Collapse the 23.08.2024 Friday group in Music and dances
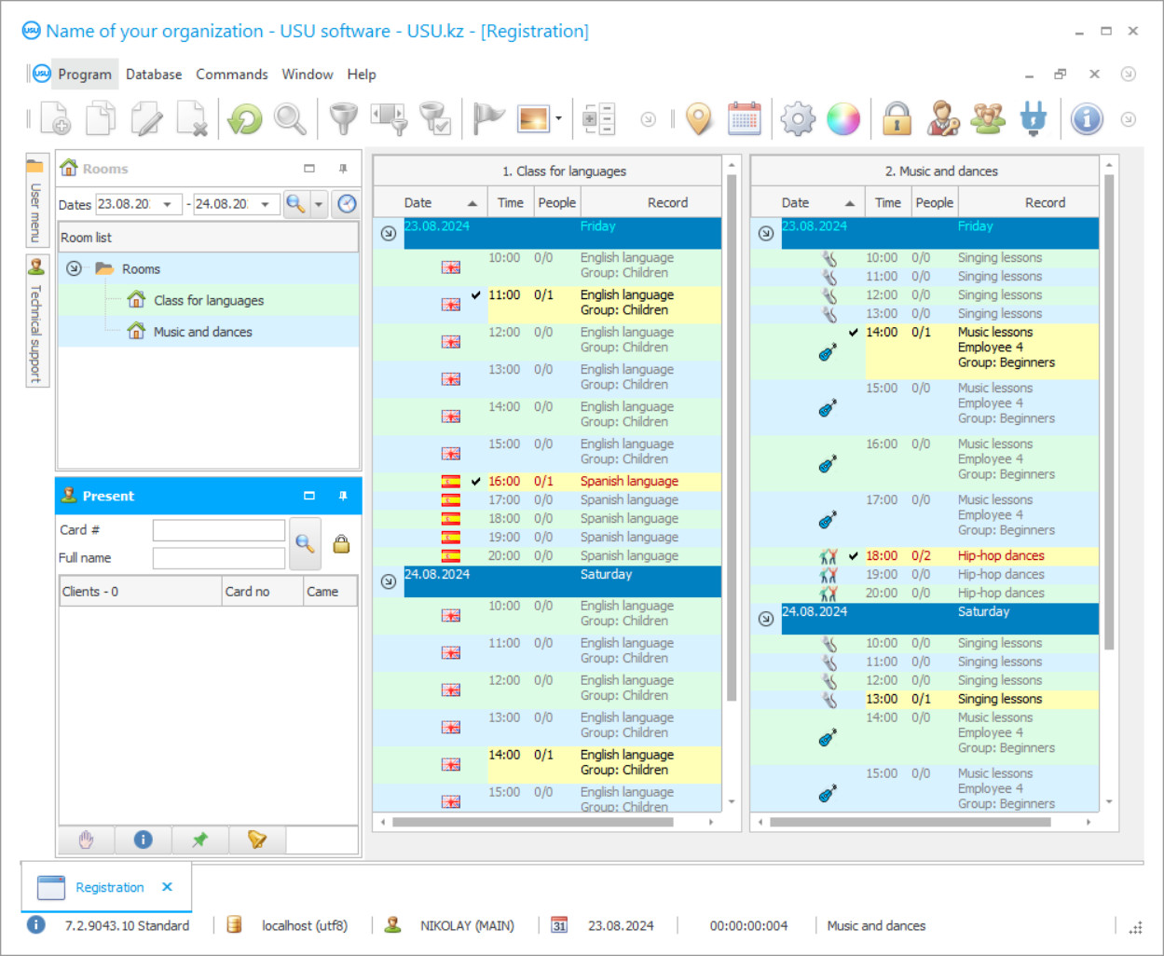 [764, 233]
